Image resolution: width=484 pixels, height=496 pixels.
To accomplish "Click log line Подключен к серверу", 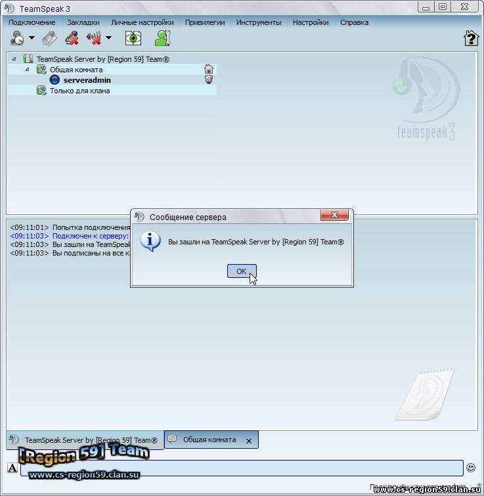I will pos(70,236).
